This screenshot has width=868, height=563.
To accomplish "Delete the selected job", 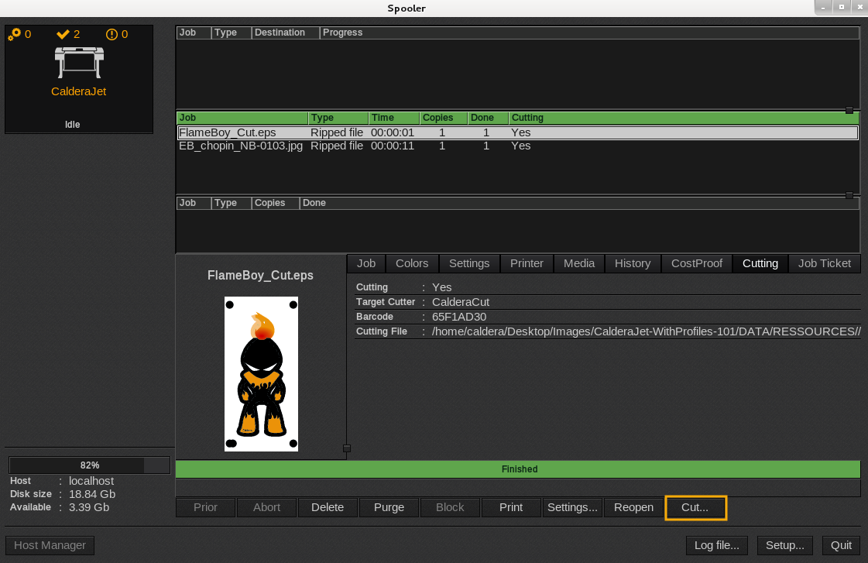I will (328, 507).
